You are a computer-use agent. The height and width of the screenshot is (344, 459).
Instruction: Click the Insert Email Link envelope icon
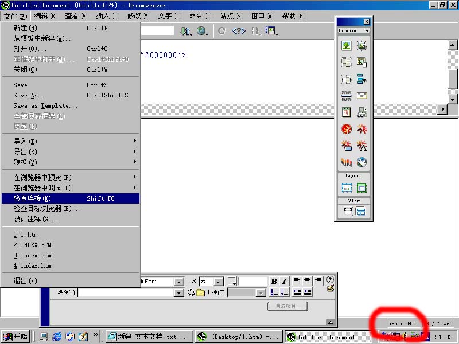click(x=361, y=96)
